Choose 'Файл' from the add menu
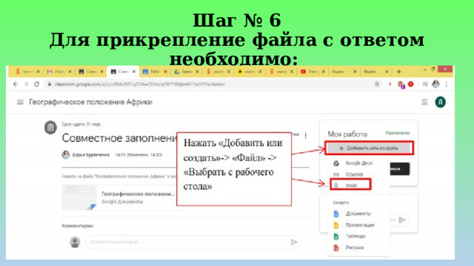Viewport: 474px width, 266px height. 350,185
